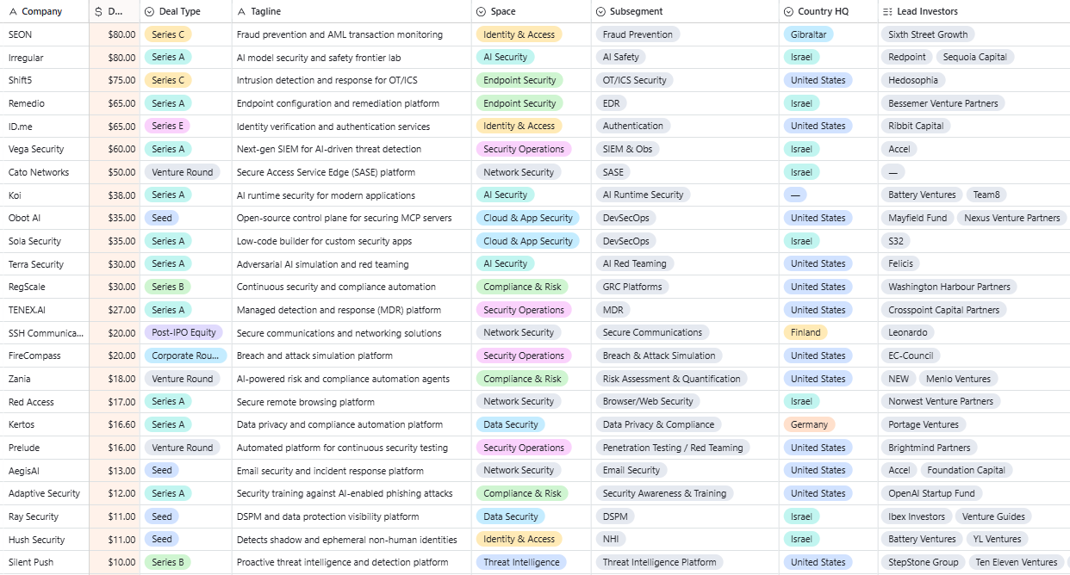Click the Corporate Rou... deal type tag

coord(185,356)
